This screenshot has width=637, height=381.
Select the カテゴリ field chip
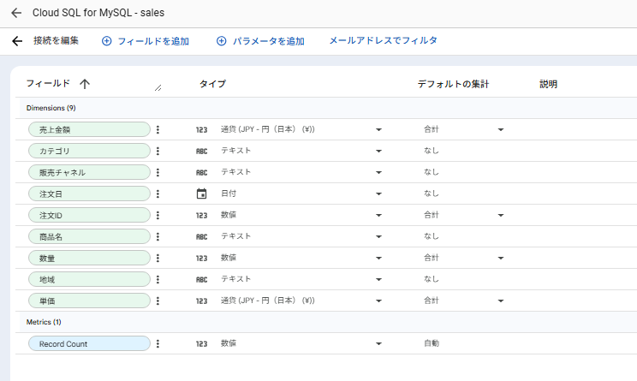tap(89, 151)
